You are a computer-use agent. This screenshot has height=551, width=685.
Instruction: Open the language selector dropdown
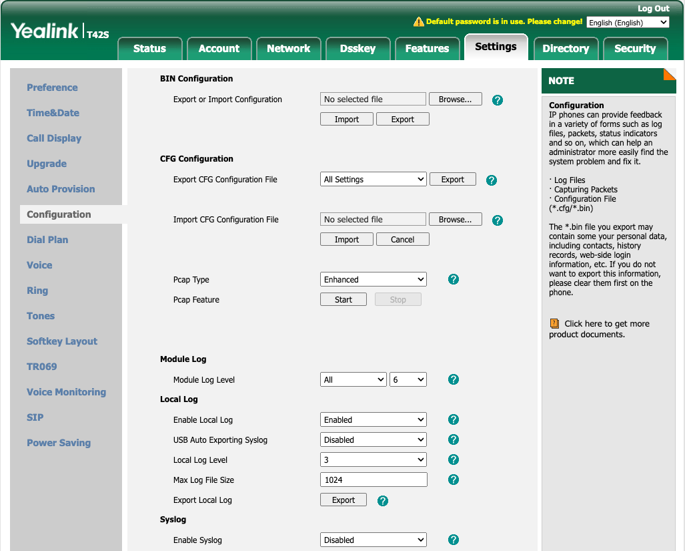pyautogui.click(x=628, y=22)
